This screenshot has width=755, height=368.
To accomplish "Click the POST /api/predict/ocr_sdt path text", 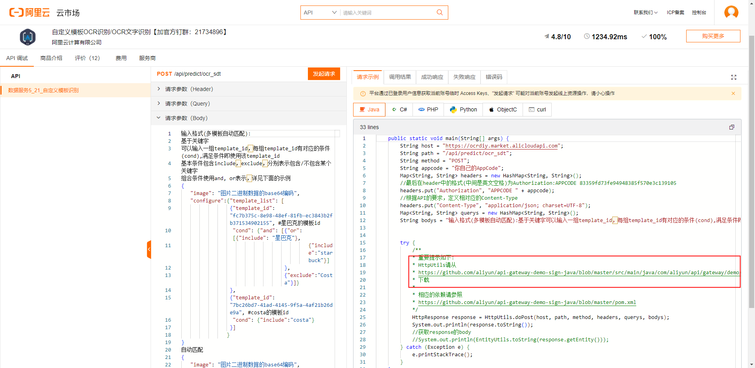I will tap(189, 74).
